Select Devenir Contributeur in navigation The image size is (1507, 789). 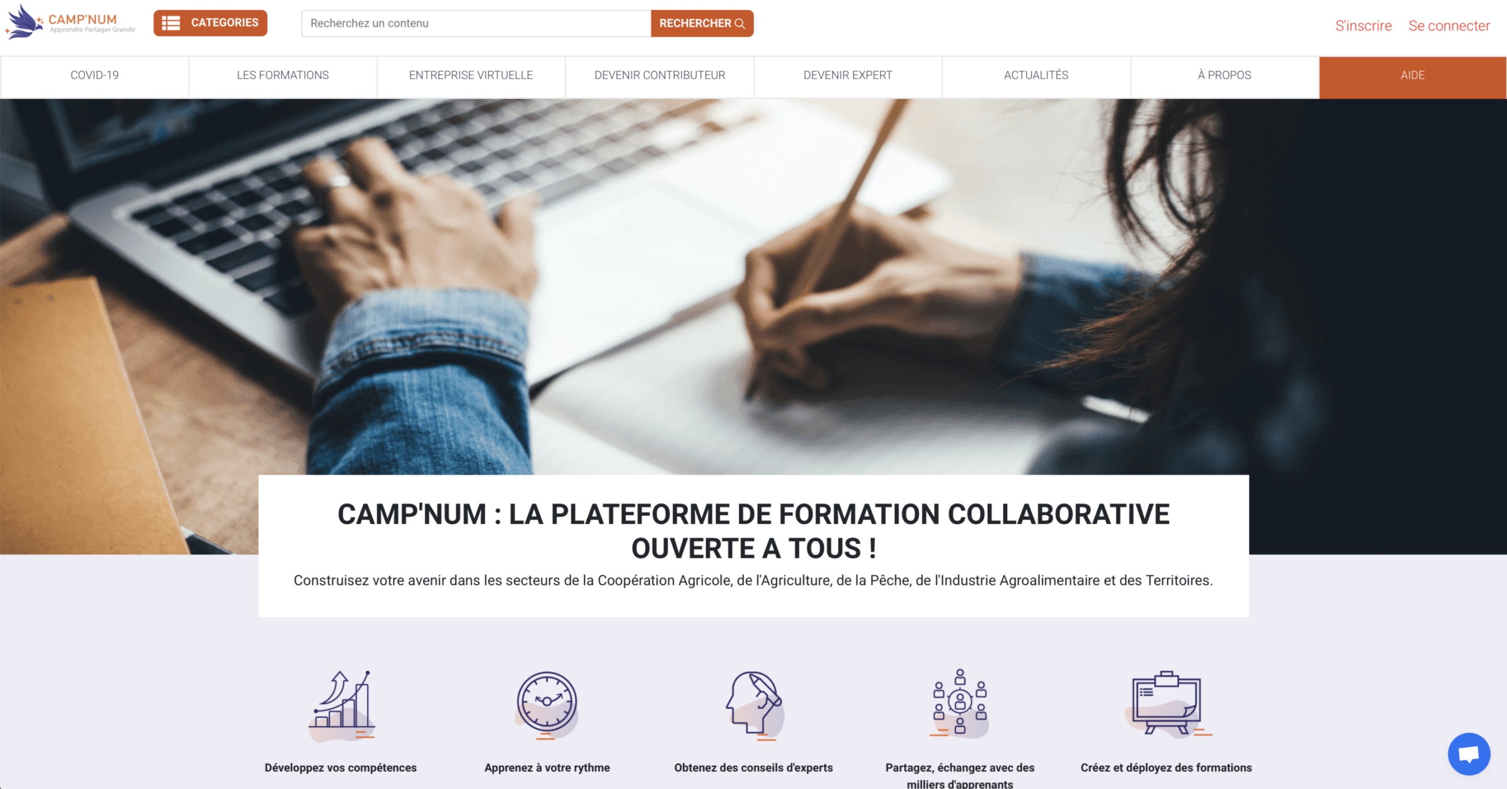(x=660, y=75)
